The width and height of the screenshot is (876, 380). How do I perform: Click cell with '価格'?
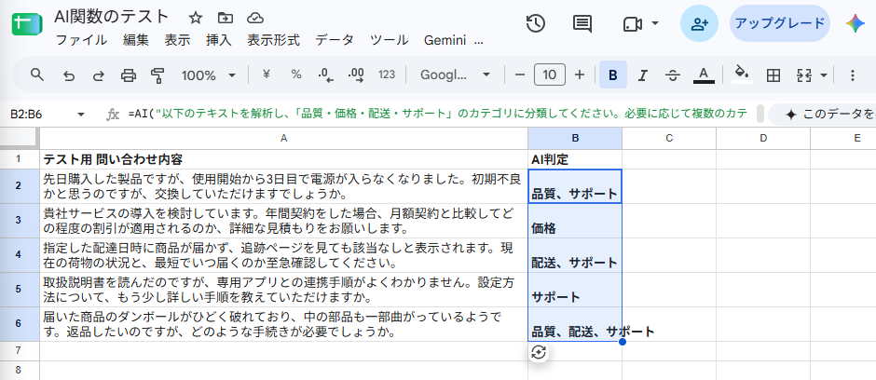point(575,221)
